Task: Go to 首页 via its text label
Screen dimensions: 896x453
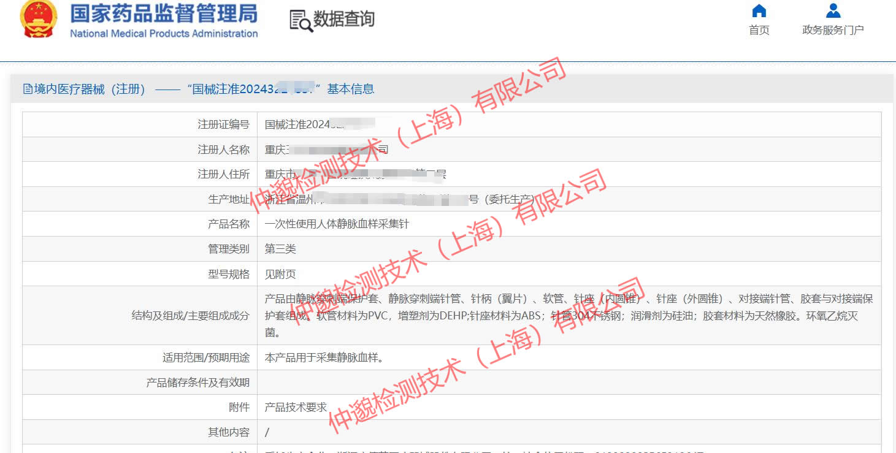Action: (759, 30)
